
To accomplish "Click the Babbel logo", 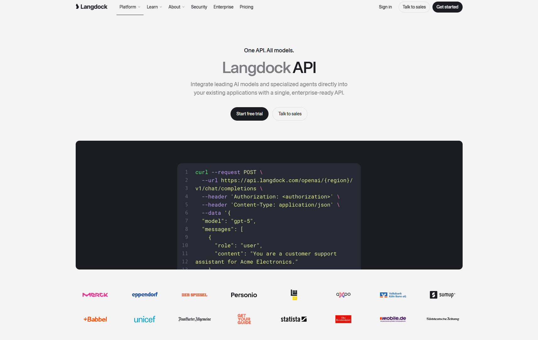I will 95,319.
